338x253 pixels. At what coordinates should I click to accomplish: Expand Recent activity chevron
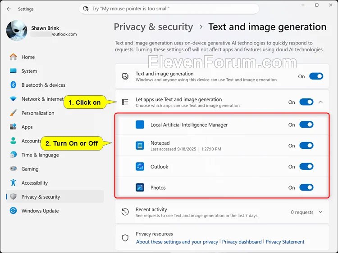320,212
